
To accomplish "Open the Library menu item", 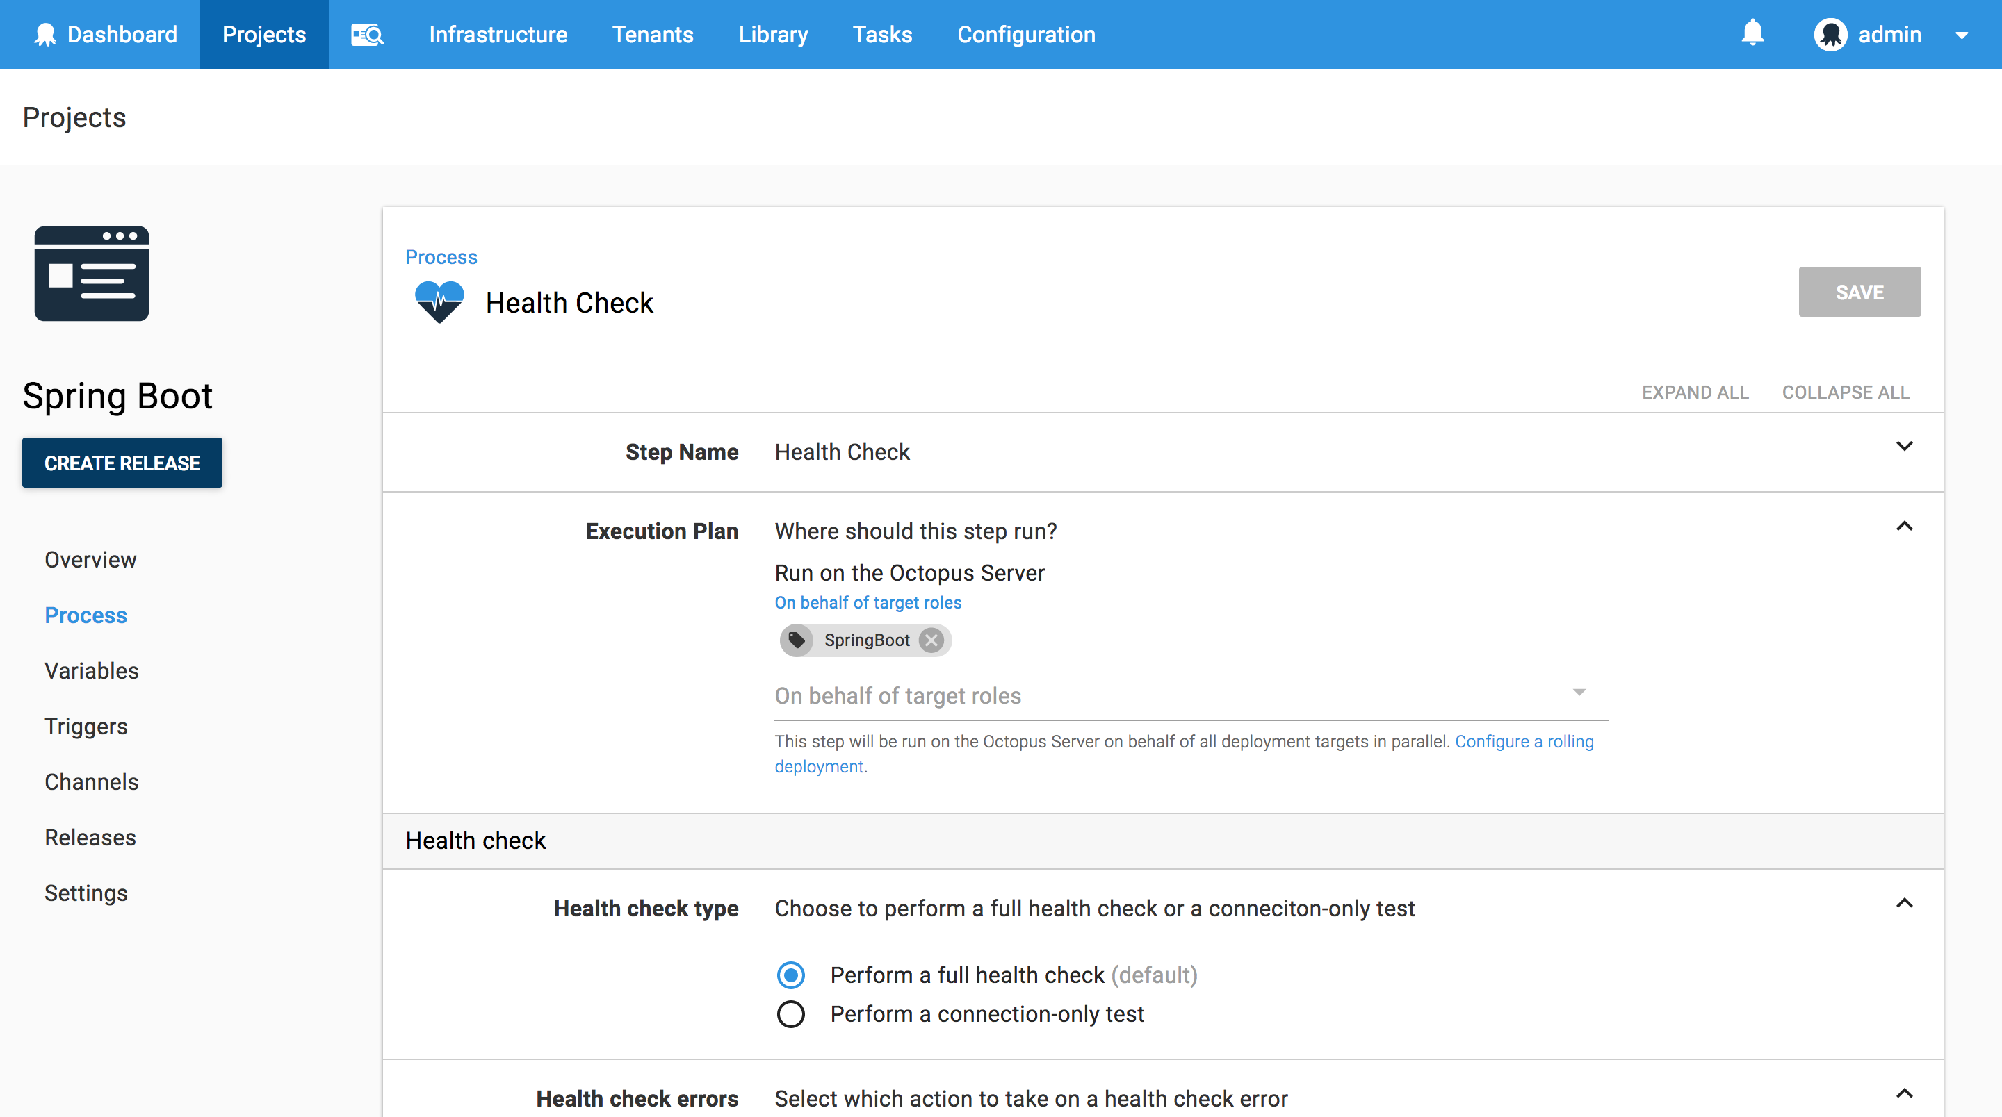I will point(773,34).
